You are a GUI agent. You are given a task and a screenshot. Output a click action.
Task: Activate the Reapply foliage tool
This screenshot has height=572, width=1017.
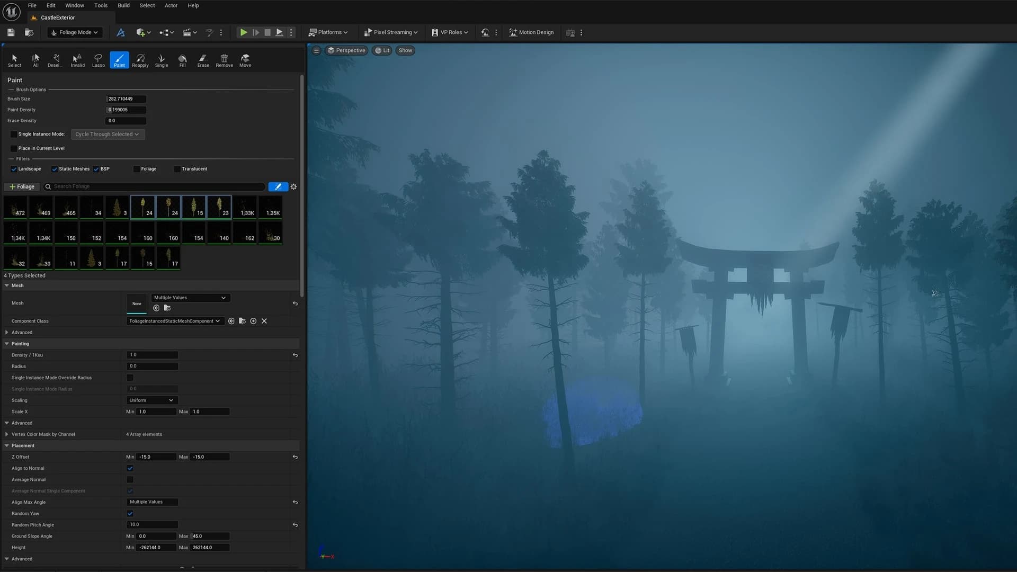pyautogui.click(x=140, y=60)
